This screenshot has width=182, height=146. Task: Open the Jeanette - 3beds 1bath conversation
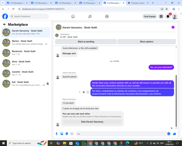[25, 73]
